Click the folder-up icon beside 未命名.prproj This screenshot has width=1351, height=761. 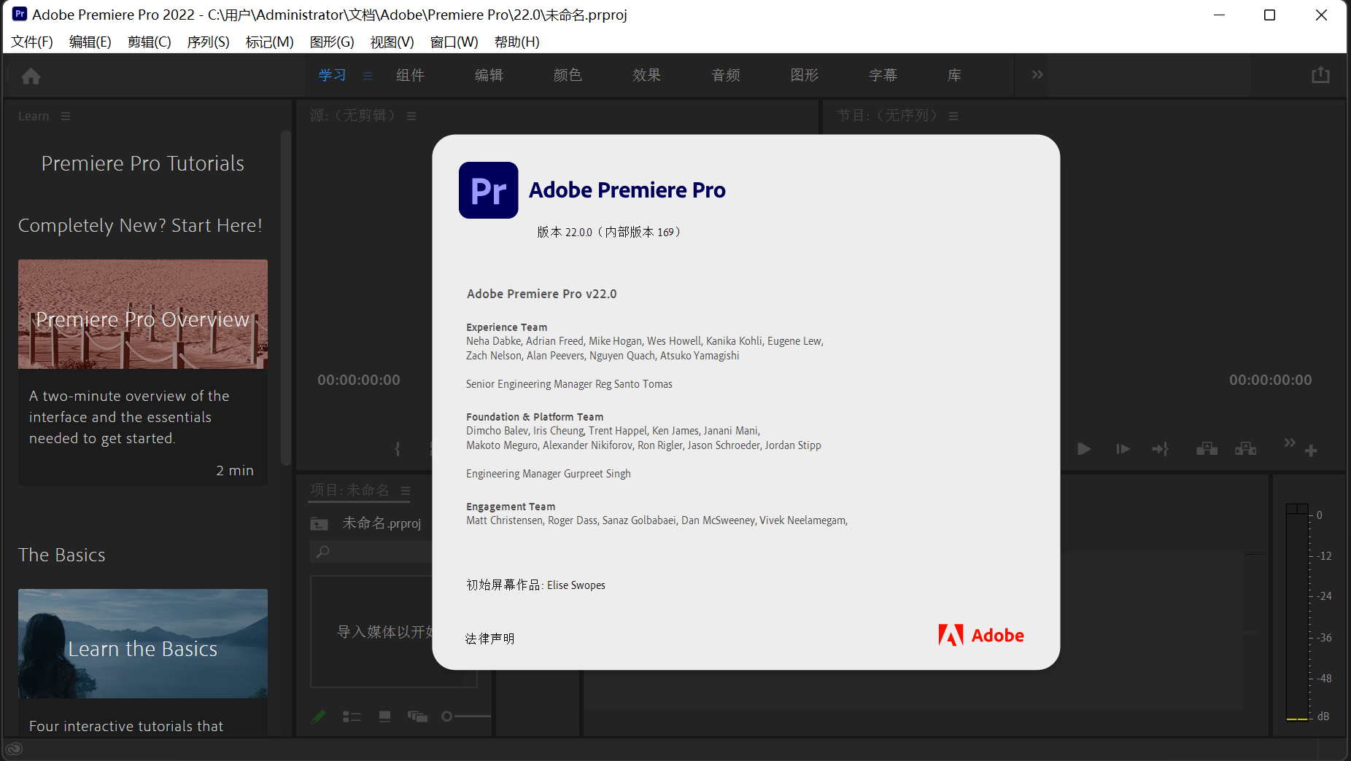(319, 523)
